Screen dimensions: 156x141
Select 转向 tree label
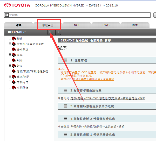[20, 66]
